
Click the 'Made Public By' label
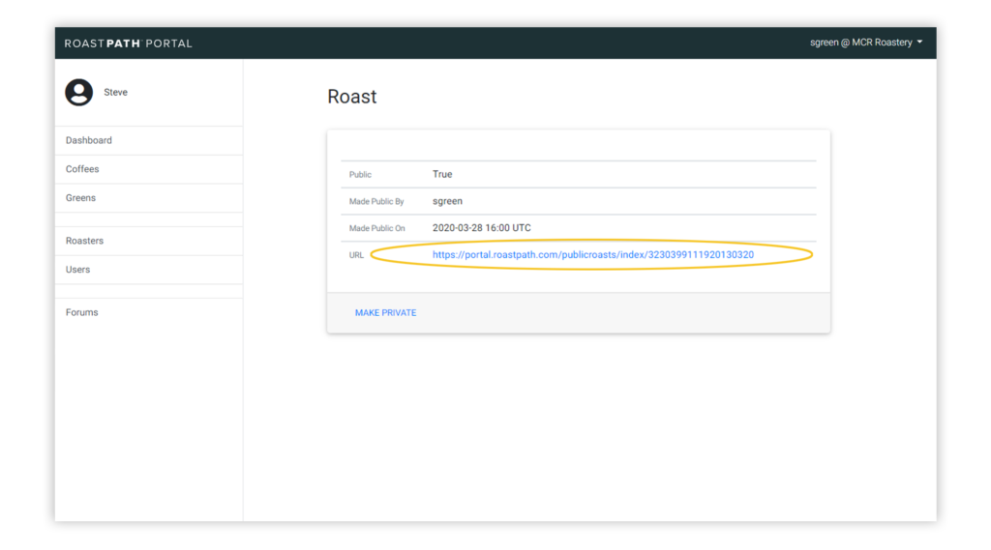pos(376,201)
